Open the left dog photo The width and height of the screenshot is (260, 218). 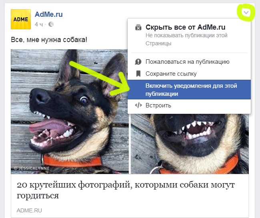[70, 111]
